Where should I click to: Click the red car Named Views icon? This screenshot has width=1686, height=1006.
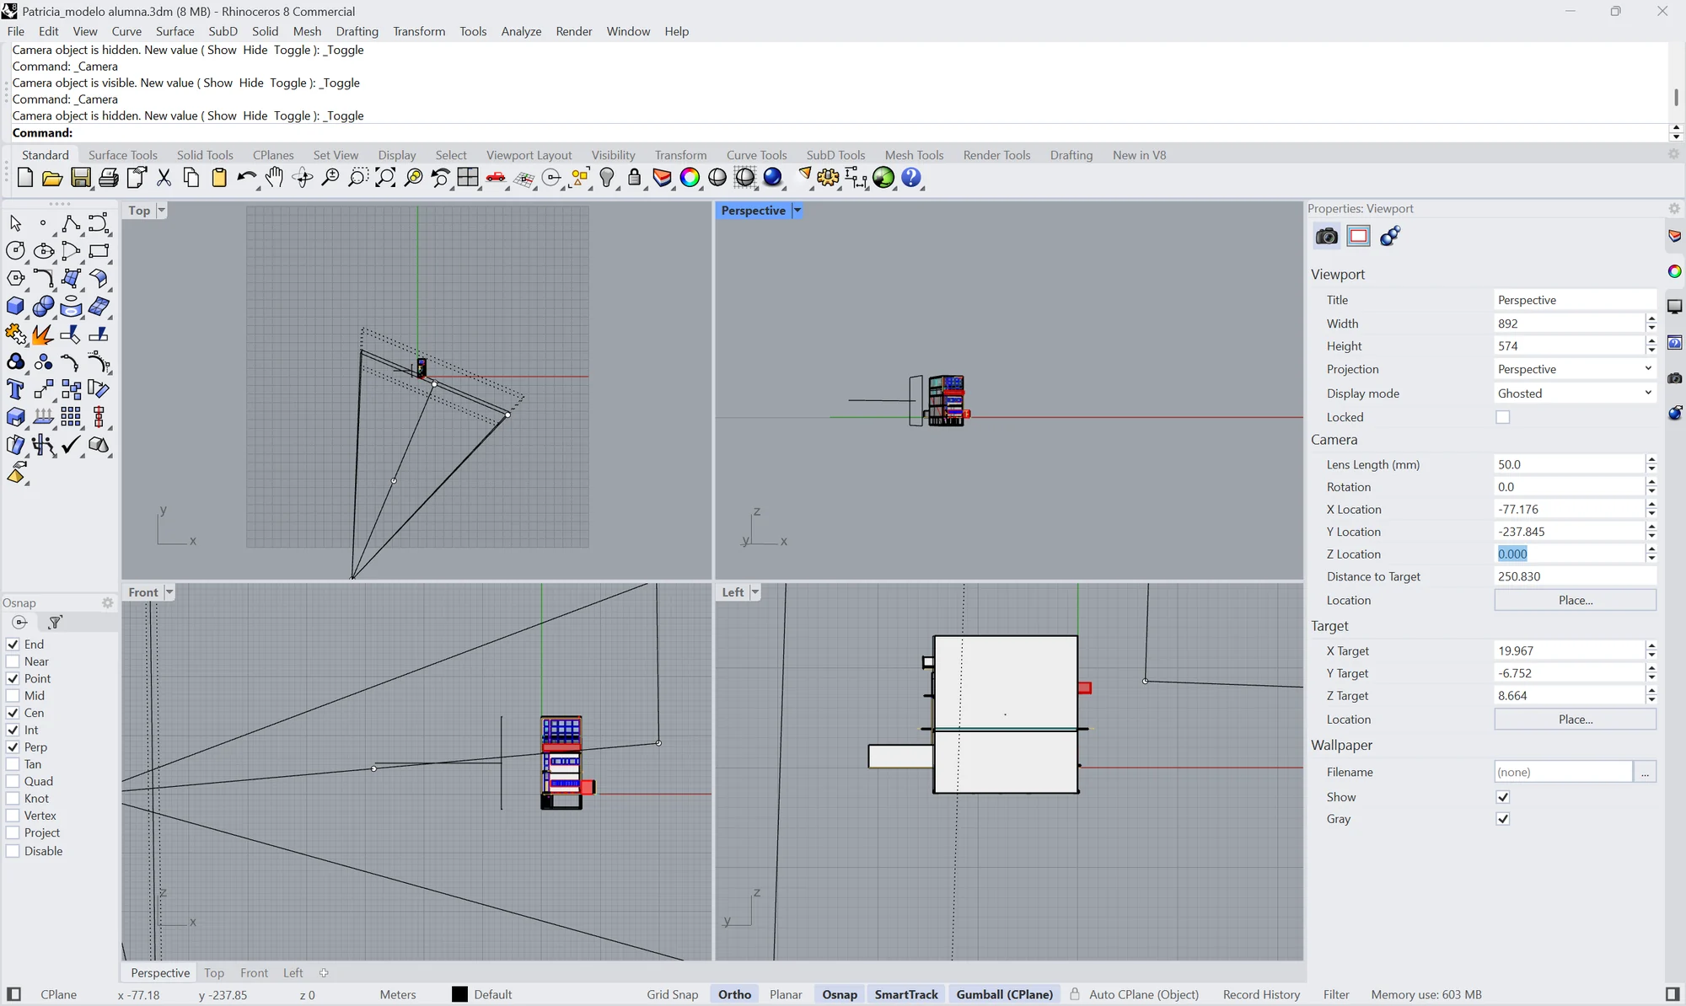pos(496,178)
